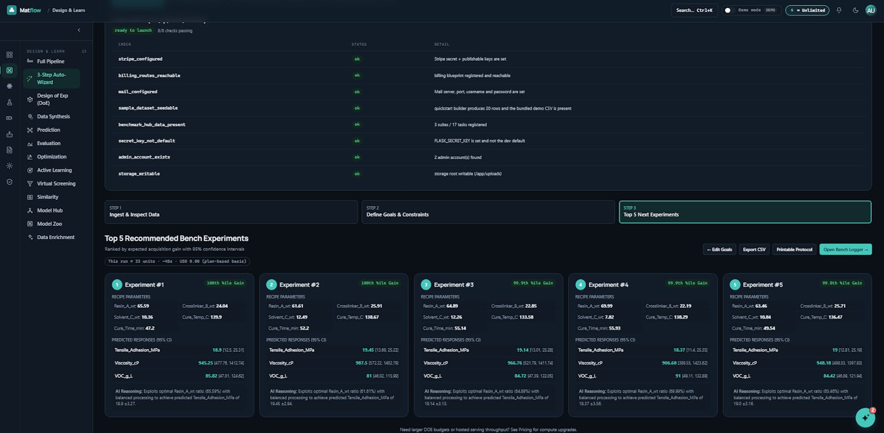Open the dashboard grid icon in the rail
The width and height of the screenshot is (884, 433).
pyautogui.click(x=9, y=55)
